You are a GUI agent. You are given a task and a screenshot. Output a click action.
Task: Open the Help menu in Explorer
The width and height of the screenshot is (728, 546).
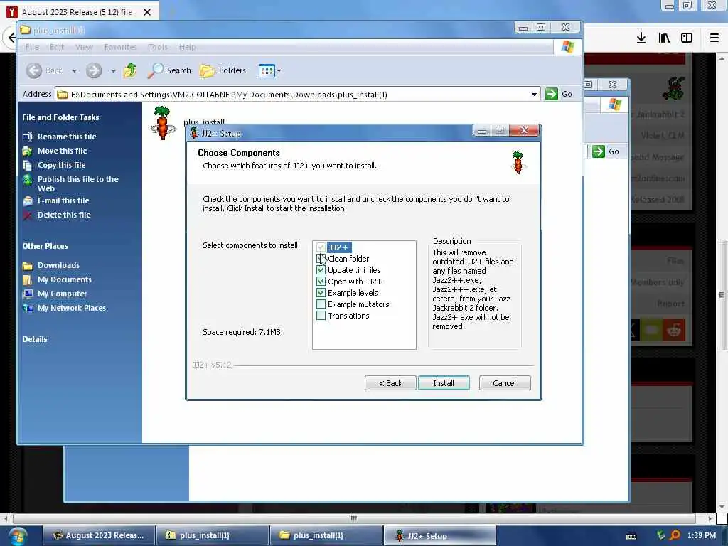[x=187, y=47]
